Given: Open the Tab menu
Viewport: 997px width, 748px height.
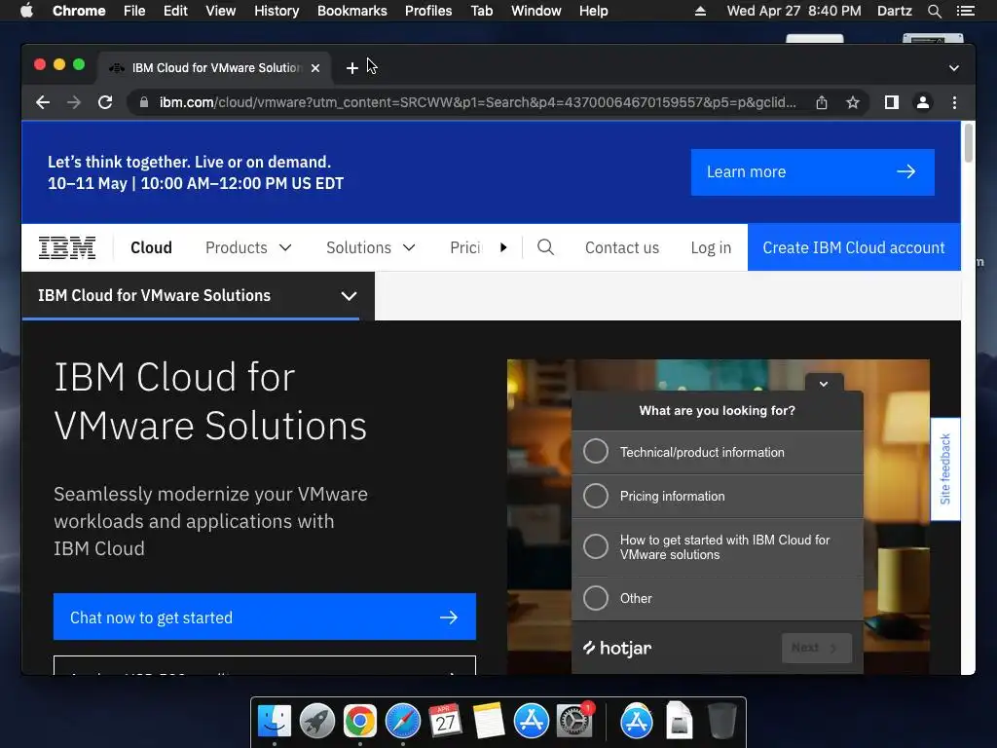Looking at the screenshot, I should pos(481,11).
